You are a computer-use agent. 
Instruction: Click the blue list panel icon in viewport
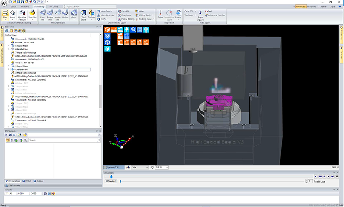click(x=139, y=30)
